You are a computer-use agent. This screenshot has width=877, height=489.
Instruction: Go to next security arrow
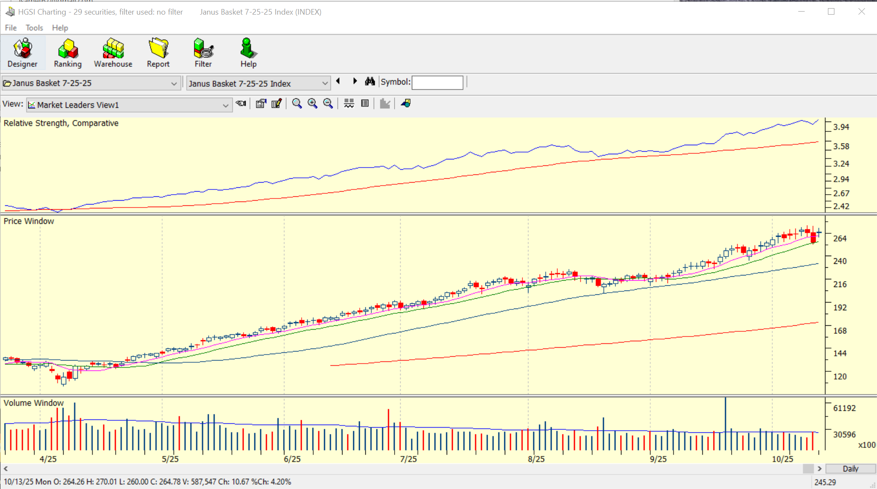point(355,81)
